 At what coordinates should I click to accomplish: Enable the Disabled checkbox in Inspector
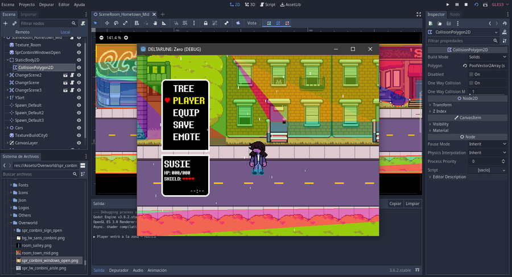pos(471,74)
